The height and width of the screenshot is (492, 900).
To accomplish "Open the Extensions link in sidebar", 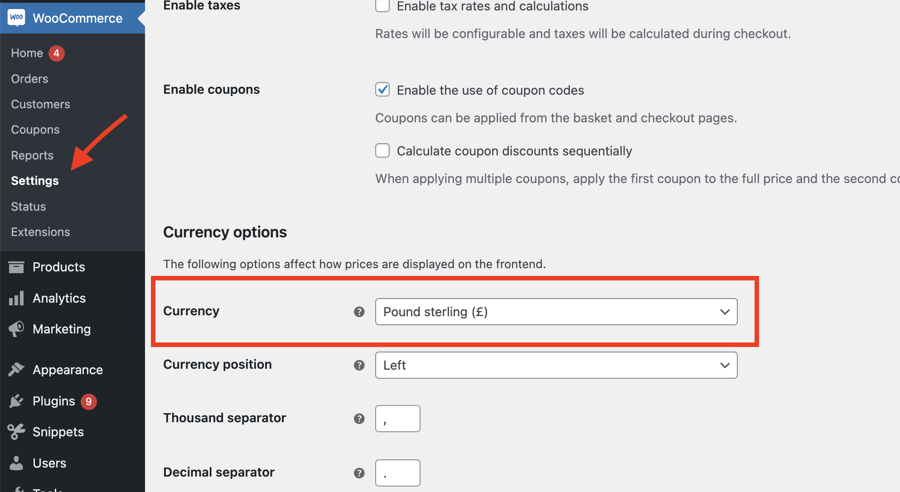I will 40,232.
